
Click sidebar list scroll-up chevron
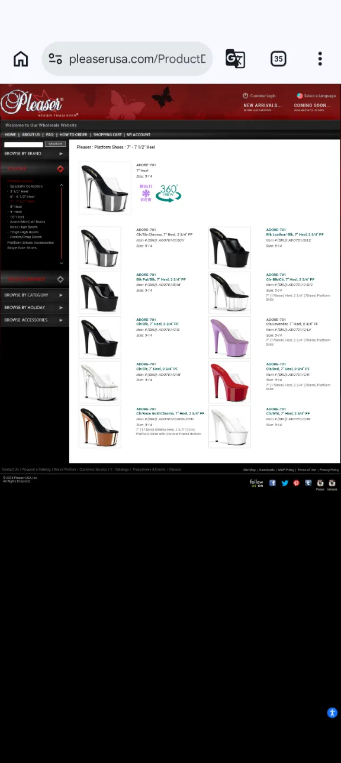coord(61,185)
